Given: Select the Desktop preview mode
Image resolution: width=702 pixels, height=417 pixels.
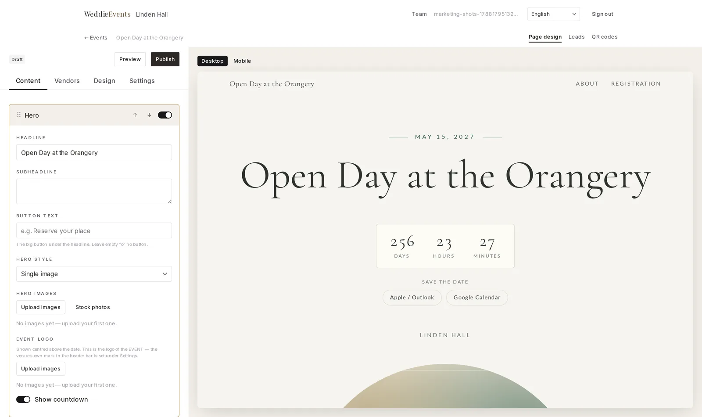Looking at the screenshot, I should pyautogui.click(x=212, y=61).
